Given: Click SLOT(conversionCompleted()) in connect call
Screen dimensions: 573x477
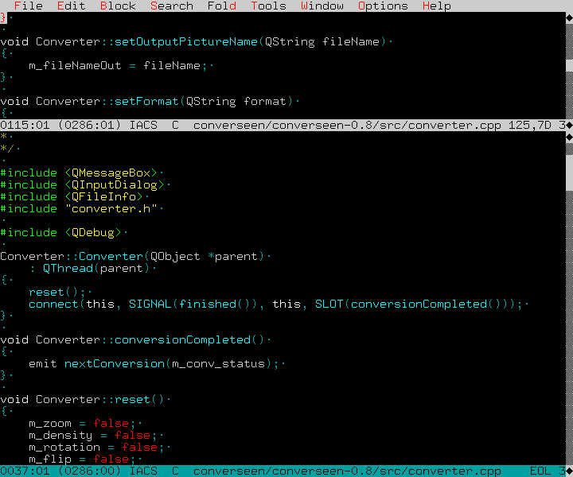Looking at the screenshot, I should [x=411, y=304].
